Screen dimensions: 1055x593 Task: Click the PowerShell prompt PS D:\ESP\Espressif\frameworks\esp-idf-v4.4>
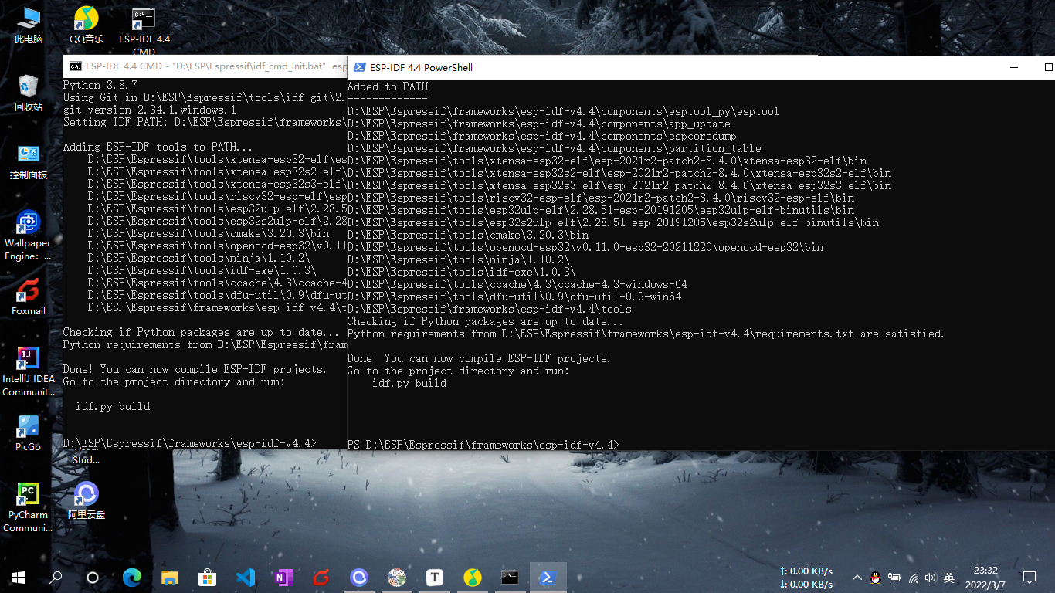coord(483,445)
